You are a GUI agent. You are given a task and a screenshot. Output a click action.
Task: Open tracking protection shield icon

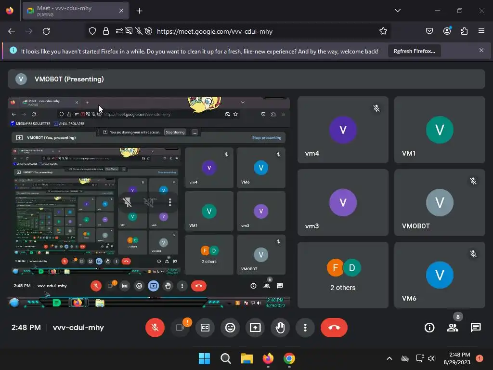[x=92, y=31]
